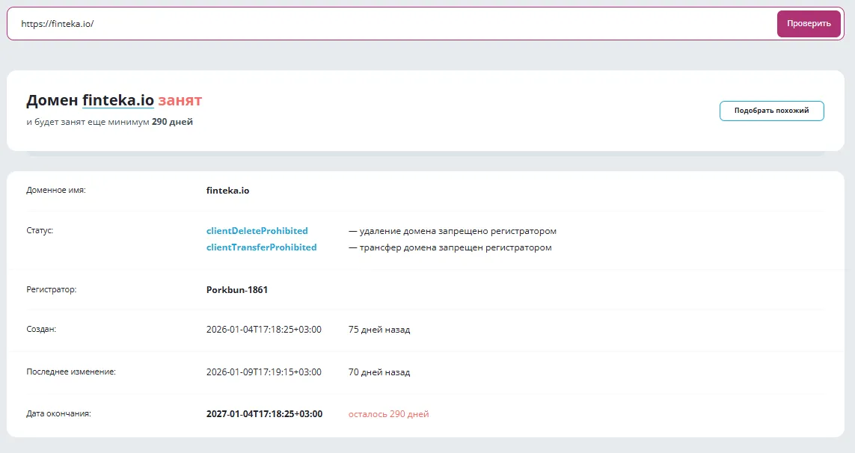855x453 pixels.
Task: Open the finteka.io link in the heading
Action: (117, 100)
